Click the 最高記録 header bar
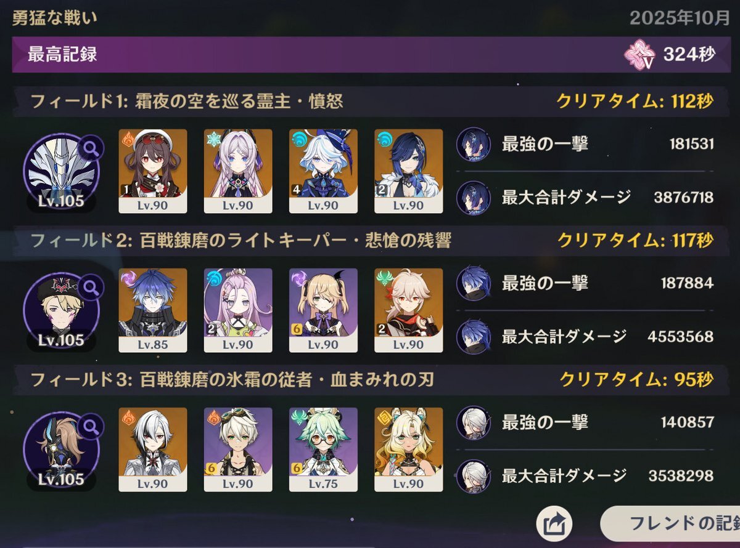Screen dimensions: 740x548 coord(369,54)
